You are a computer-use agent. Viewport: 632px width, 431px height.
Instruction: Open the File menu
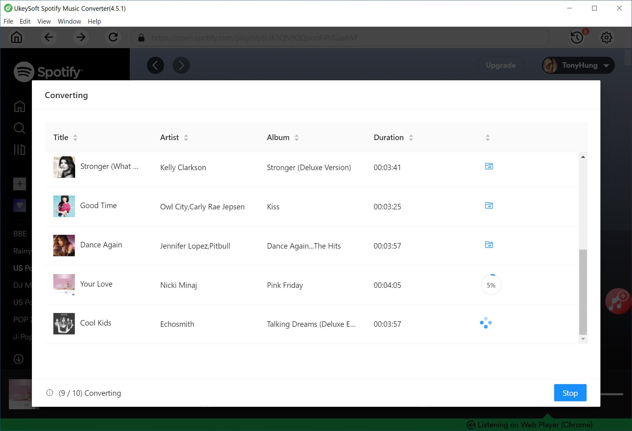pos(8,21)
